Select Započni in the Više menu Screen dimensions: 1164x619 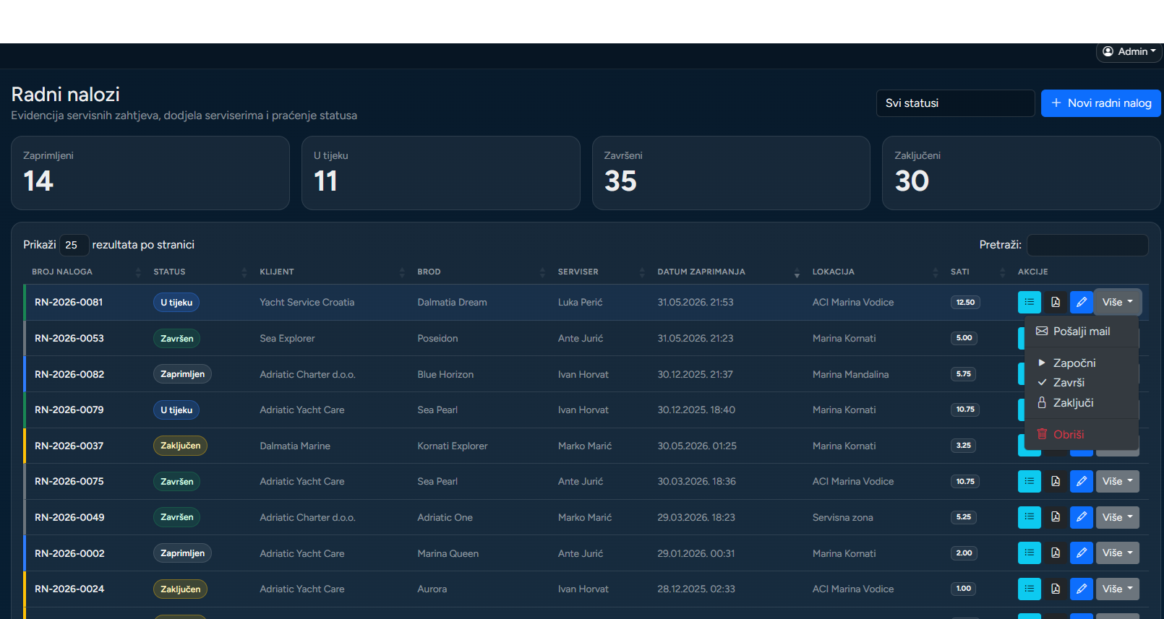[x=1082, y=363]
